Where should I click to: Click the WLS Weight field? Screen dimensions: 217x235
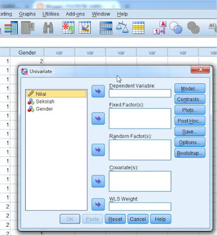(x=140, y=207)
